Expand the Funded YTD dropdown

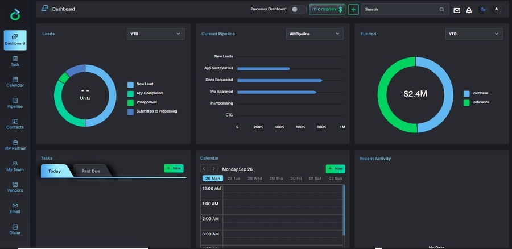[474, 34]
